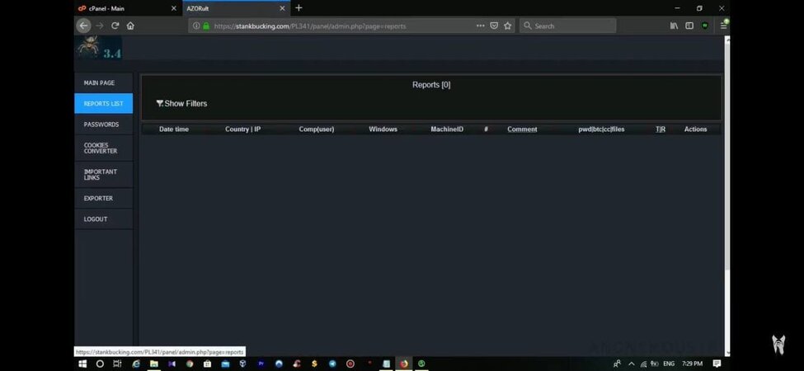Viewport: 804px width, 371px height.
Task: Open Internet Explorer from taskbar
Action: 136,364
